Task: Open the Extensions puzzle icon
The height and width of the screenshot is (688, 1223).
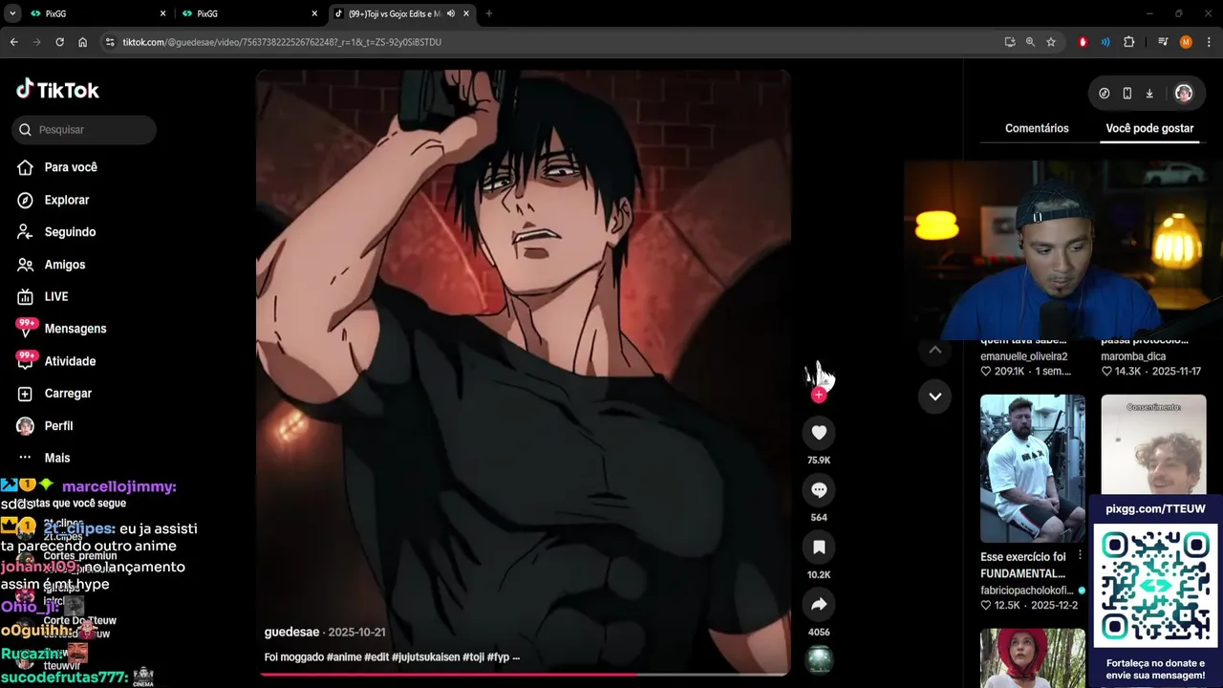Action: [1128, 42]
